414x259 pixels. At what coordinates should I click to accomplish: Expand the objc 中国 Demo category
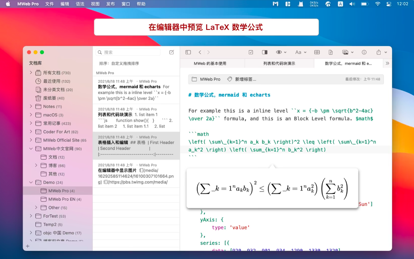(31, 233)
